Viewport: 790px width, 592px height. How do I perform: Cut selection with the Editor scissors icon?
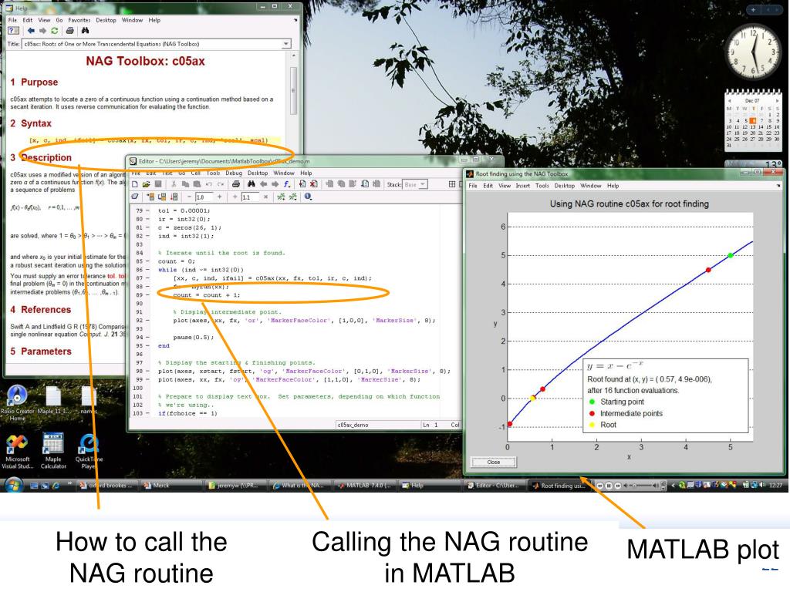[174, 184]
